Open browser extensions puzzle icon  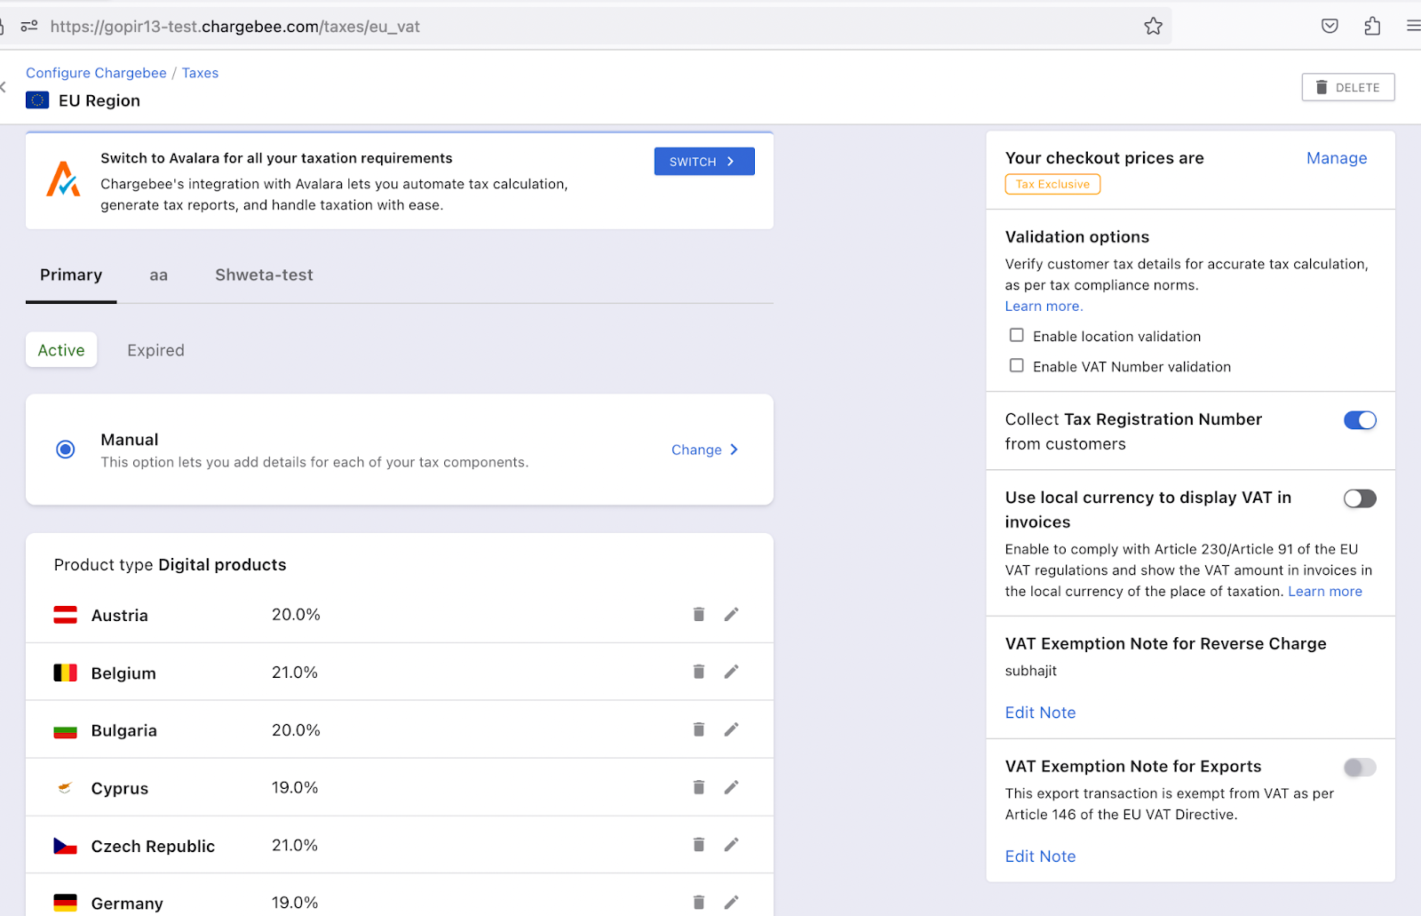coord(1372,27)
